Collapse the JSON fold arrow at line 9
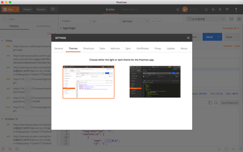The height and width of the screenshot is (152, 243). pyautogui.click(x=69, y=134)
